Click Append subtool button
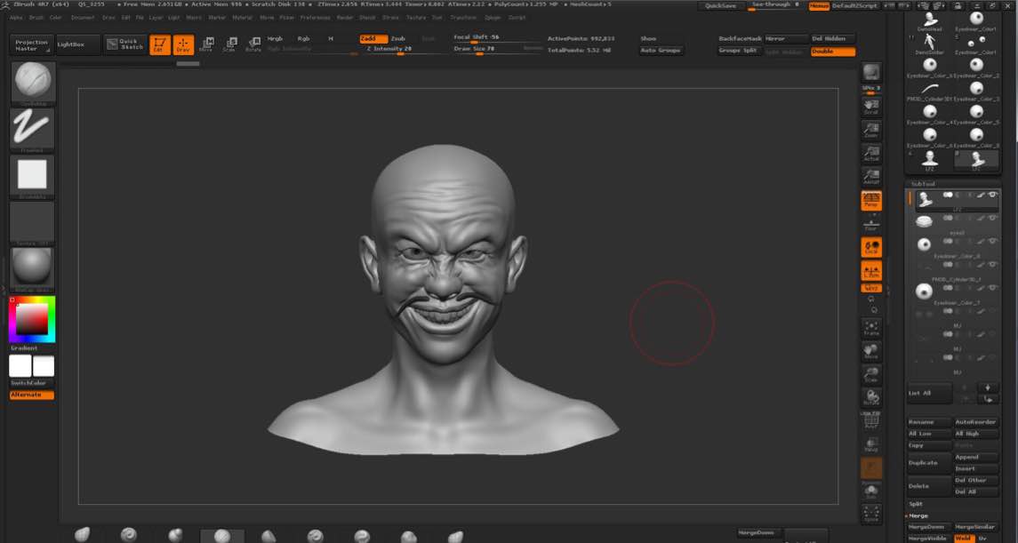The height and width of the screenshot is (543, 1018). tap(976, 457)
